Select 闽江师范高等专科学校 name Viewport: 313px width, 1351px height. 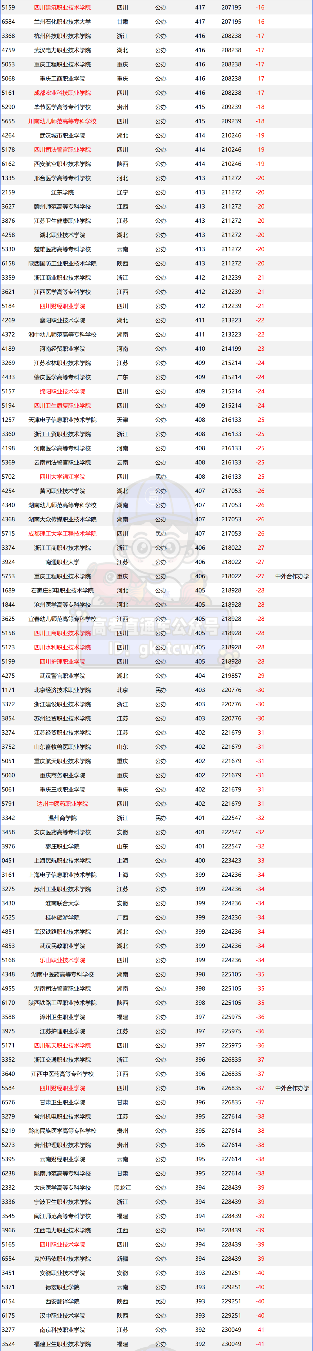coord(62,1216)
